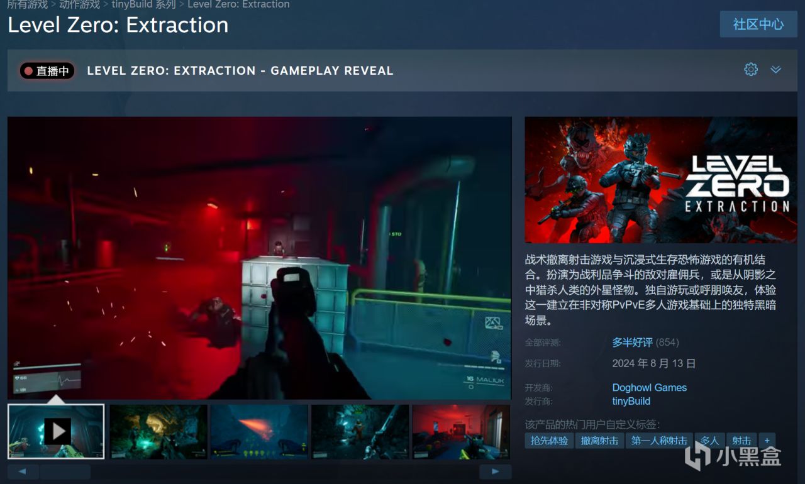Select the 射击 tag

[x=742, y=441]
